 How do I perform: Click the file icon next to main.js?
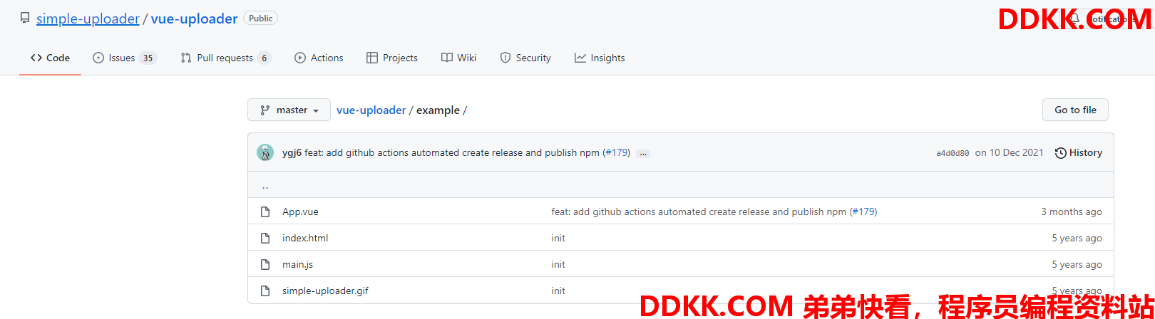[x=265, y=264]
